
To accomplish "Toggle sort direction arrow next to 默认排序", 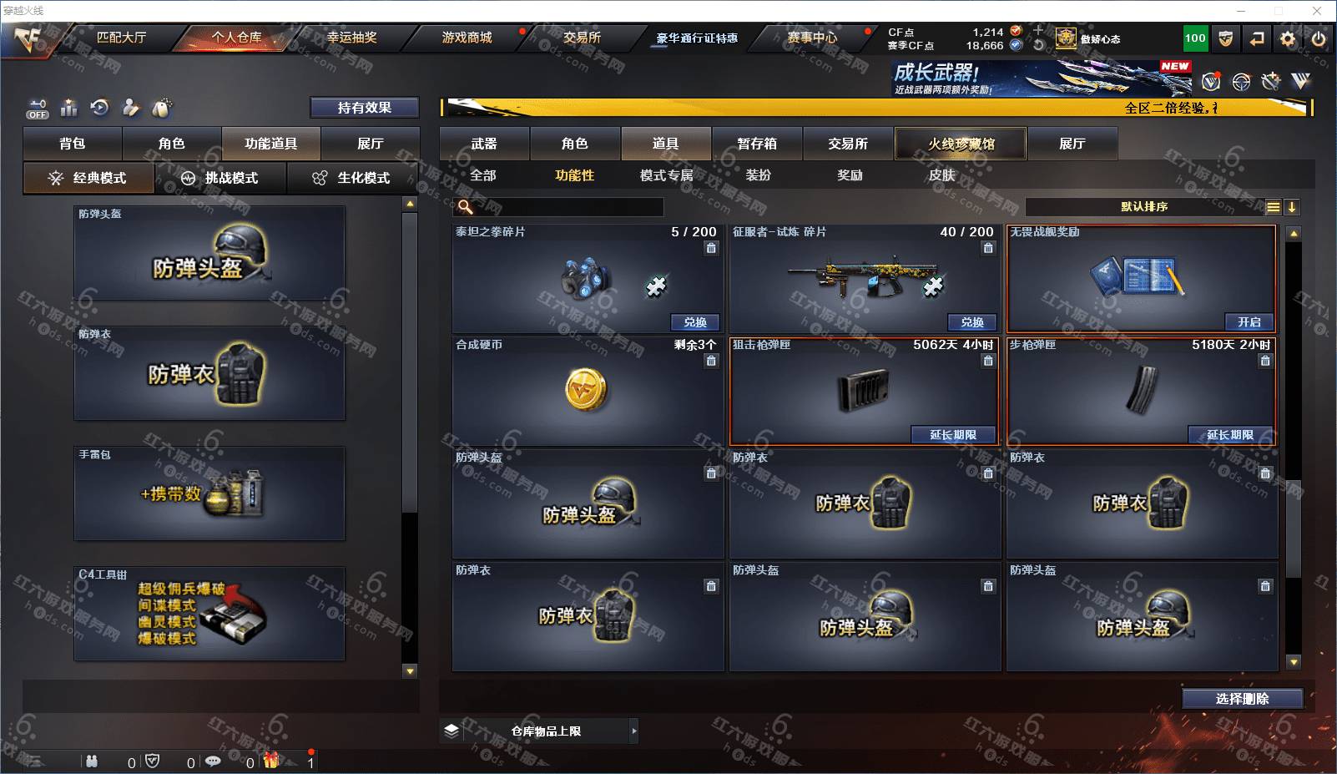I will (1292, 207).
